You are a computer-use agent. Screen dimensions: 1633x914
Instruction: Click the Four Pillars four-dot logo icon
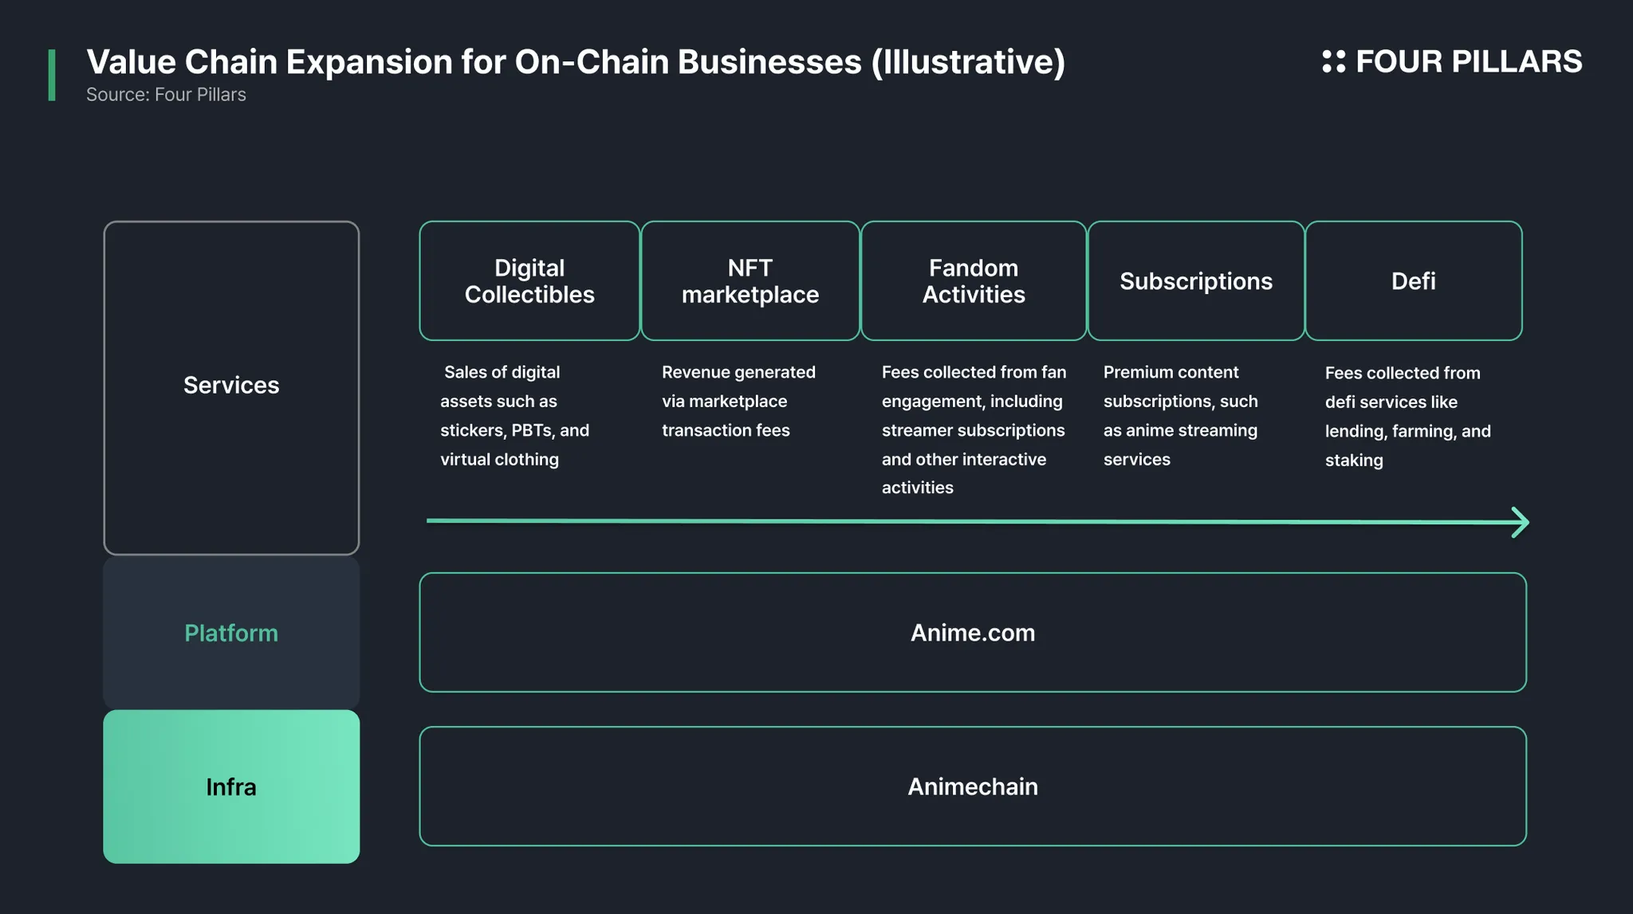click(x=1333, y=61)
